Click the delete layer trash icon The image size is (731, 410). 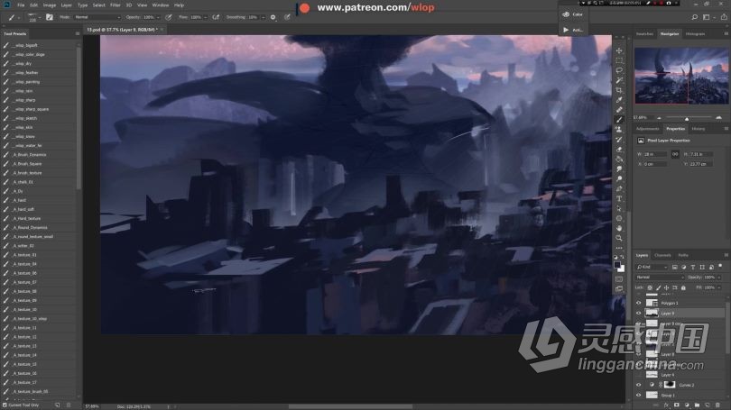point(717,405)
